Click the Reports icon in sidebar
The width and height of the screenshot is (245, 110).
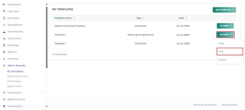[4, 52]
